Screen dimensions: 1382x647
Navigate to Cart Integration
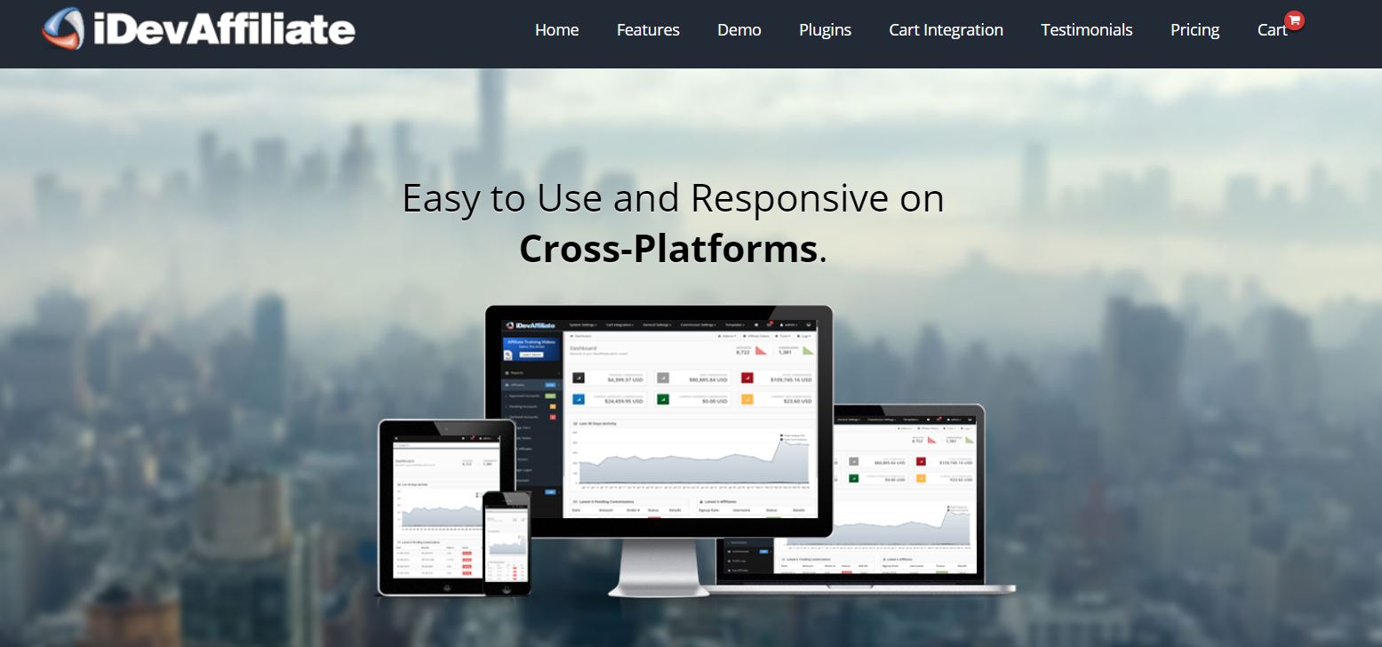tap(946, 30)
